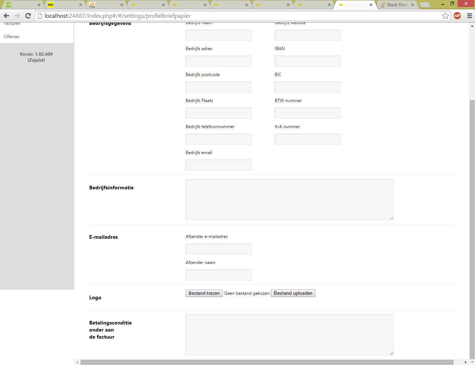Focus the Afzender naam field
Viewport: 475px width, 365px height.
(x=219, y=275)
